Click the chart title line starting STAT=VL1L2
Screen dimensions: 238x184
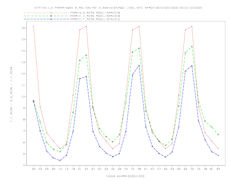tap(118, 8)
